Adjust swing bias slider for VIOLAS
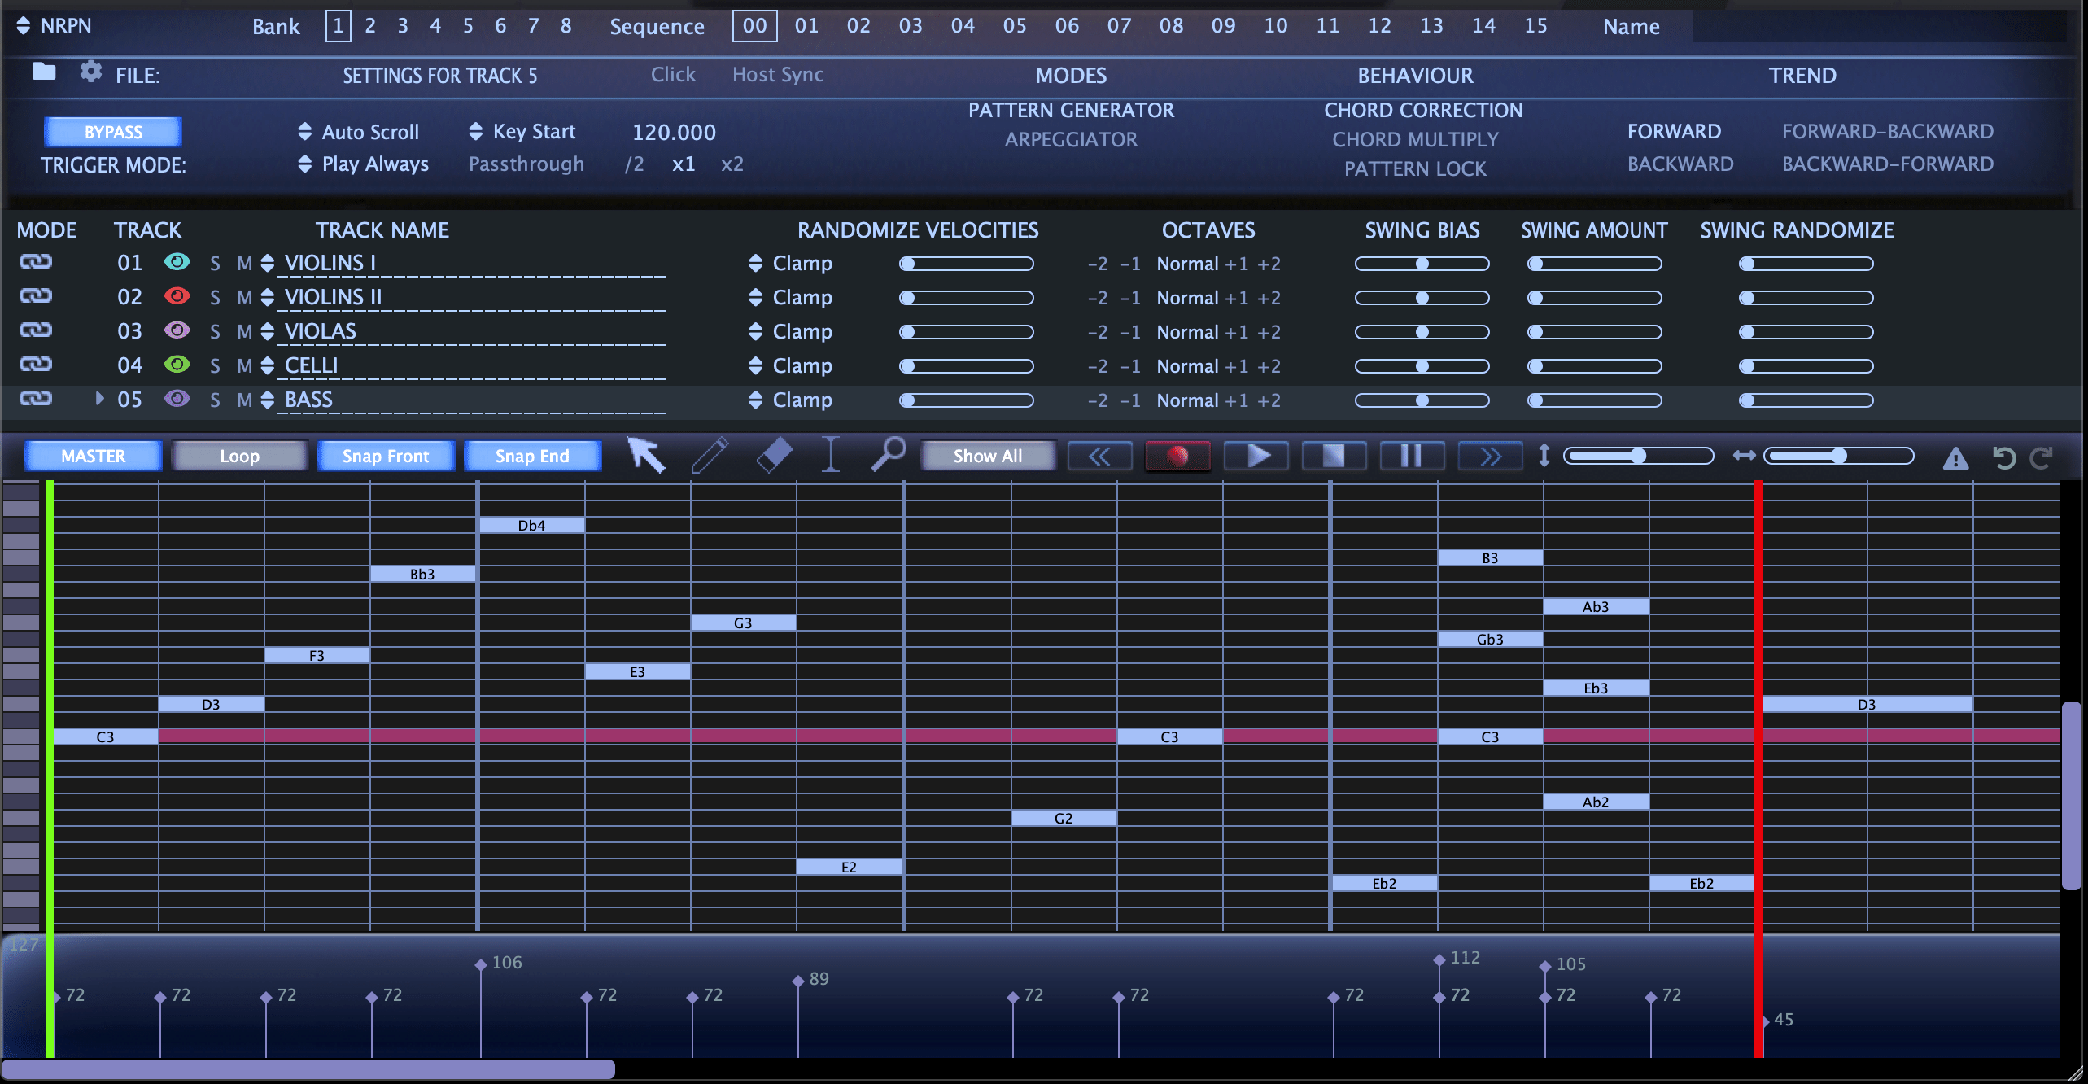2088x1084 pixels. (1422, 332)
